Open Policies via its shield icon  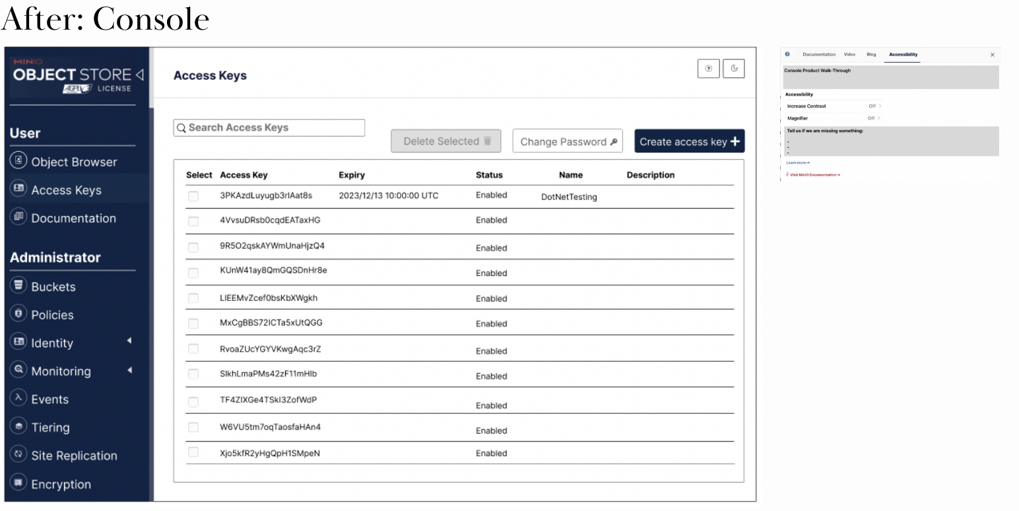coord(18,314)
